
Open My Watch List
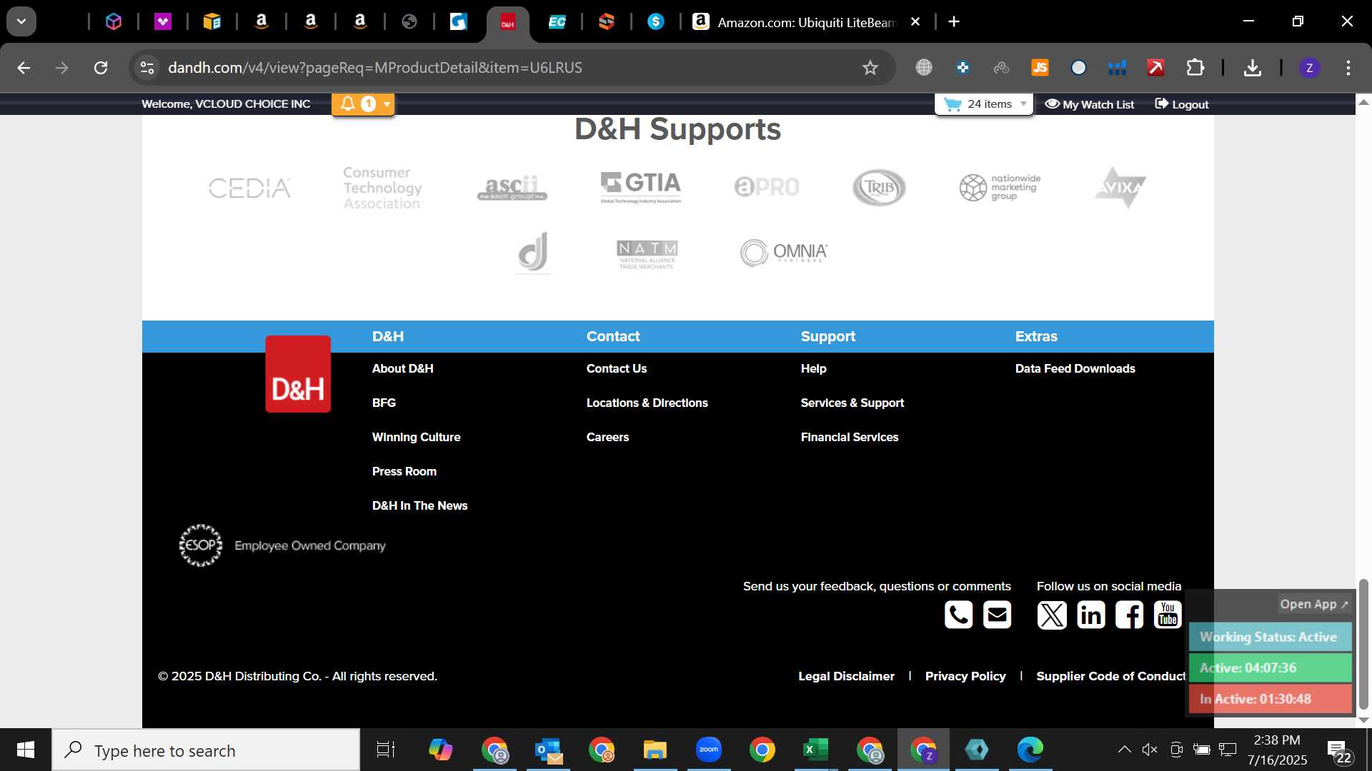(1089, 104)
